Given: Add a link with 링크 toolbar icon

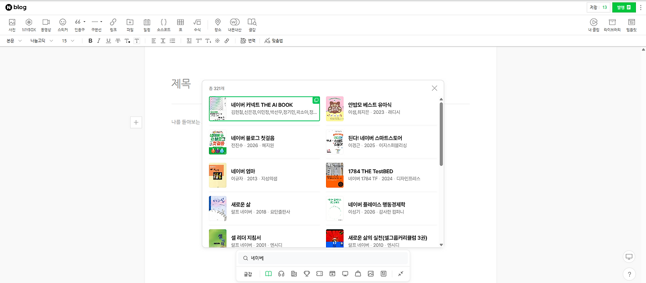Looking at the screenshot, I should tap(113, 25).
